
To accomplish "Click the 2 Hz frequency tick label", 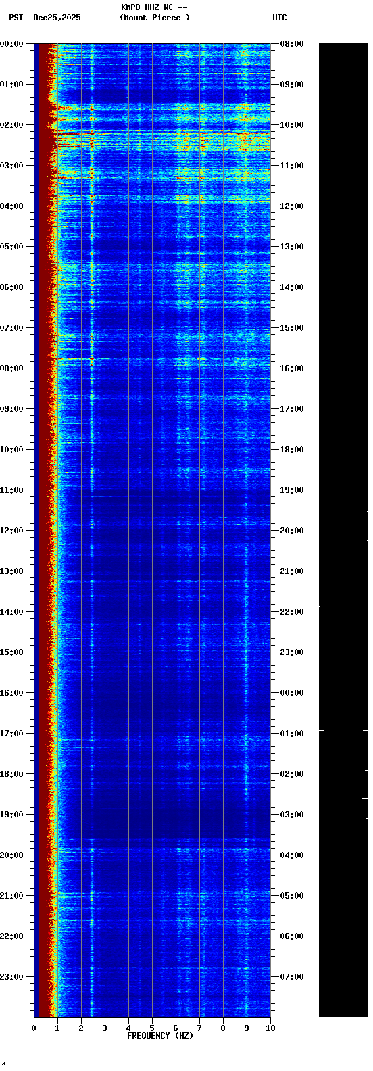I will [x=81, y=1028].
